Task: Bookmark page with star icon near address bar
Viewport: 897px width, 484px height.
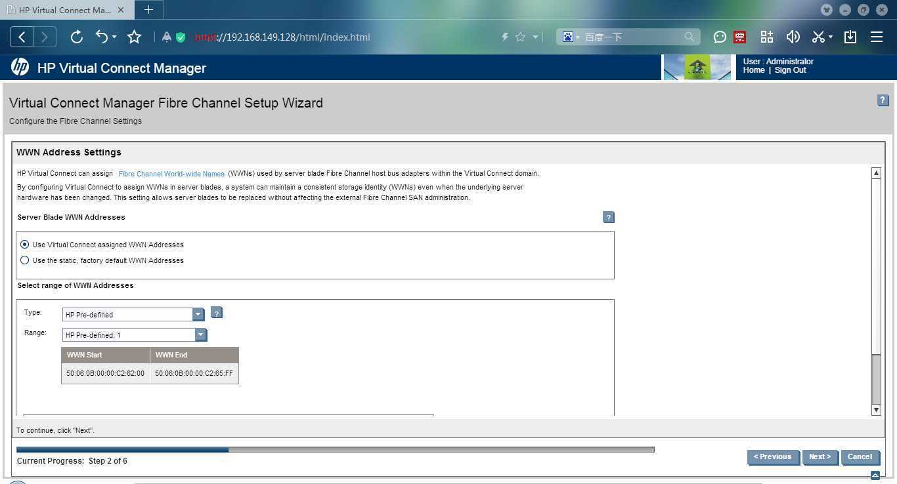Action: (x=134, y=37)
